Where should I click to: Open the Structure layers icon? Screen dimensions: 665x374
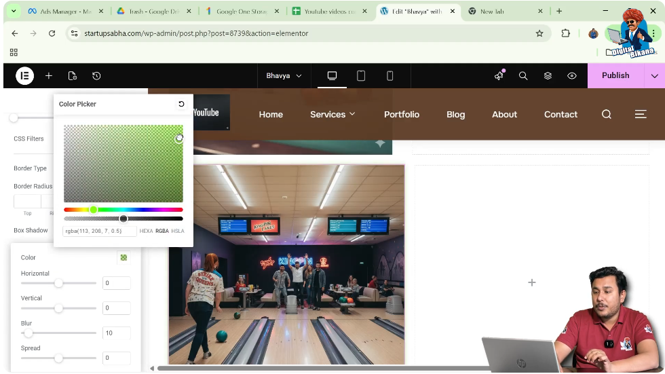pos(548,76)
